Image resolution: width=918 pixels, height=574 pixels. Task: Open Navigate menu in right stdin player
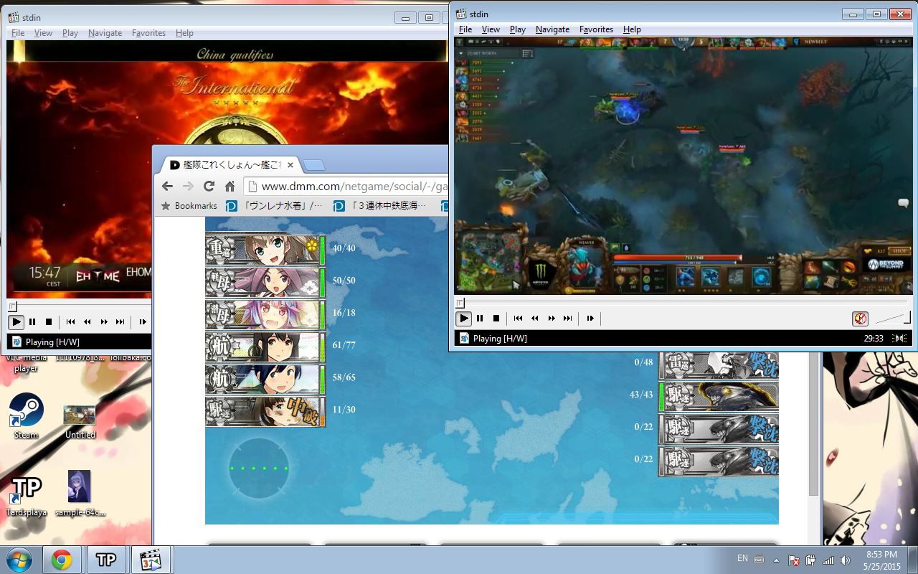click(552, 29)
